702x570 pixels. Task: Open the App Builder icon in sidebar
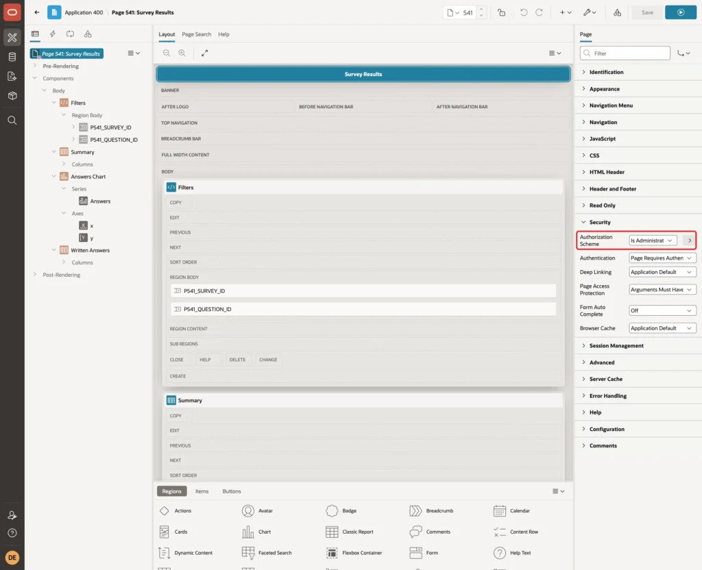pyautogui.click(x=12, y=38)
